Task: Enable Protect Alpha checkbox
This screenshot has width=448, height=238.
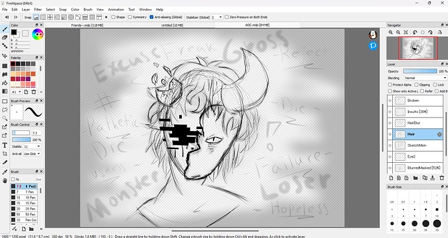Action: [390, 85]
